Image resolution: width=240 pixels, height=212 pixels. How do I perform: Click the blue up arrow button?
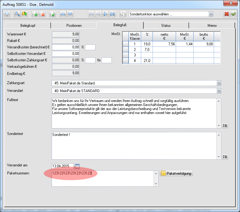tap(63, 14)
